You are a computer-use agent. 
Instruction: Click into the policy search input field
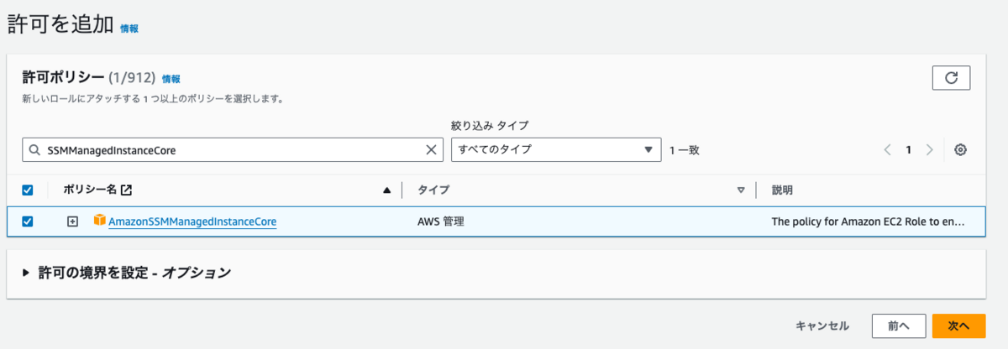pos(227,150)
